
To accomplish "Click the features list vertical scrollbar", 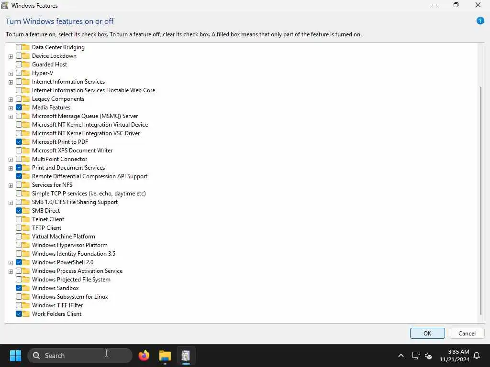I will click(x=481, y=201).
